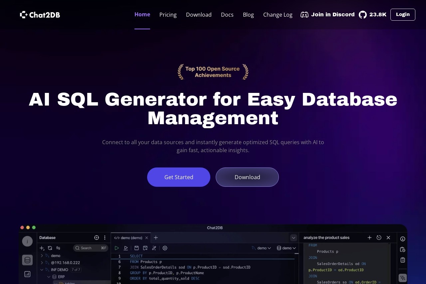426x284 pixels.
Task: Collapse the ERP database node
Action: [49, 277]
